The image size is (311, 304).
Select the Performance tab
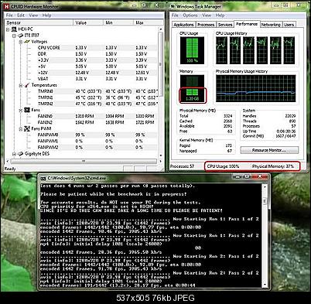coord(247,24)
